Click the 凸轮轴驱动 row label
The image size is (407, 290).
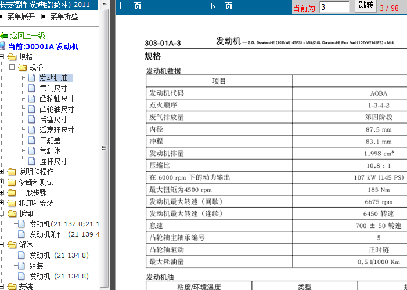[167, 249]
